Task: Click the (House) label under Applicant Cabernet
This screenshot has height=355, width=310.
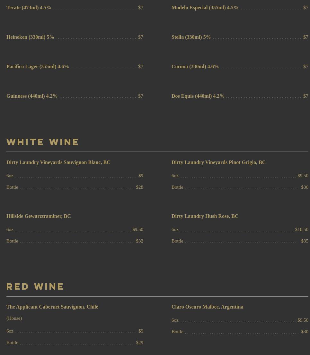Action: (14, 318)
